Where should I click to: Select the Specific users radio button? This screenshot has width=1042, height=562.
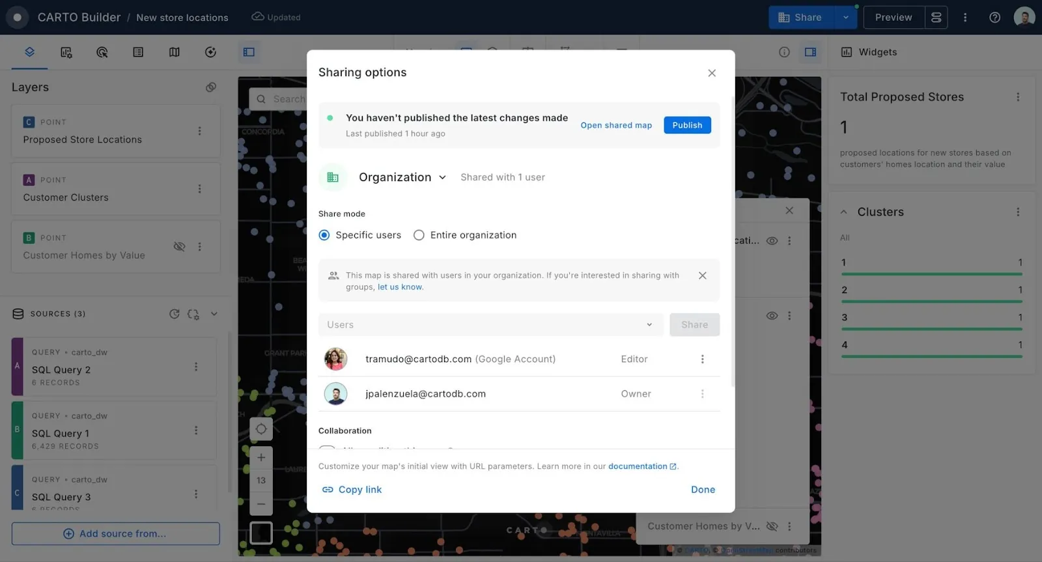tap(324, 235)
